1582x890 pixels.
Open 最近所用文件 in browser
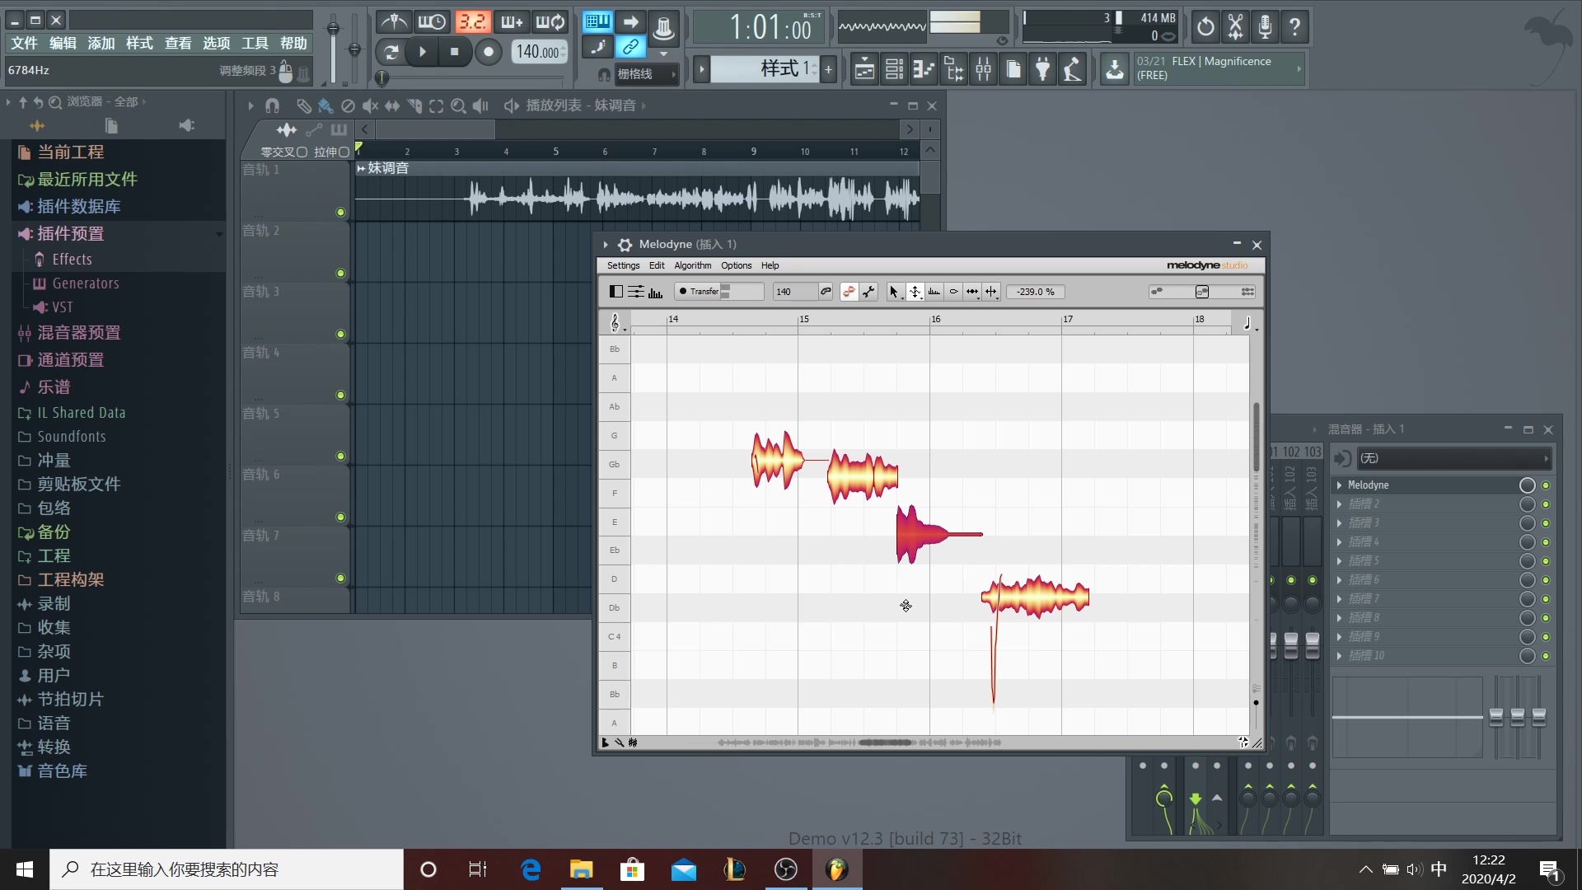(x=87, y=180)
